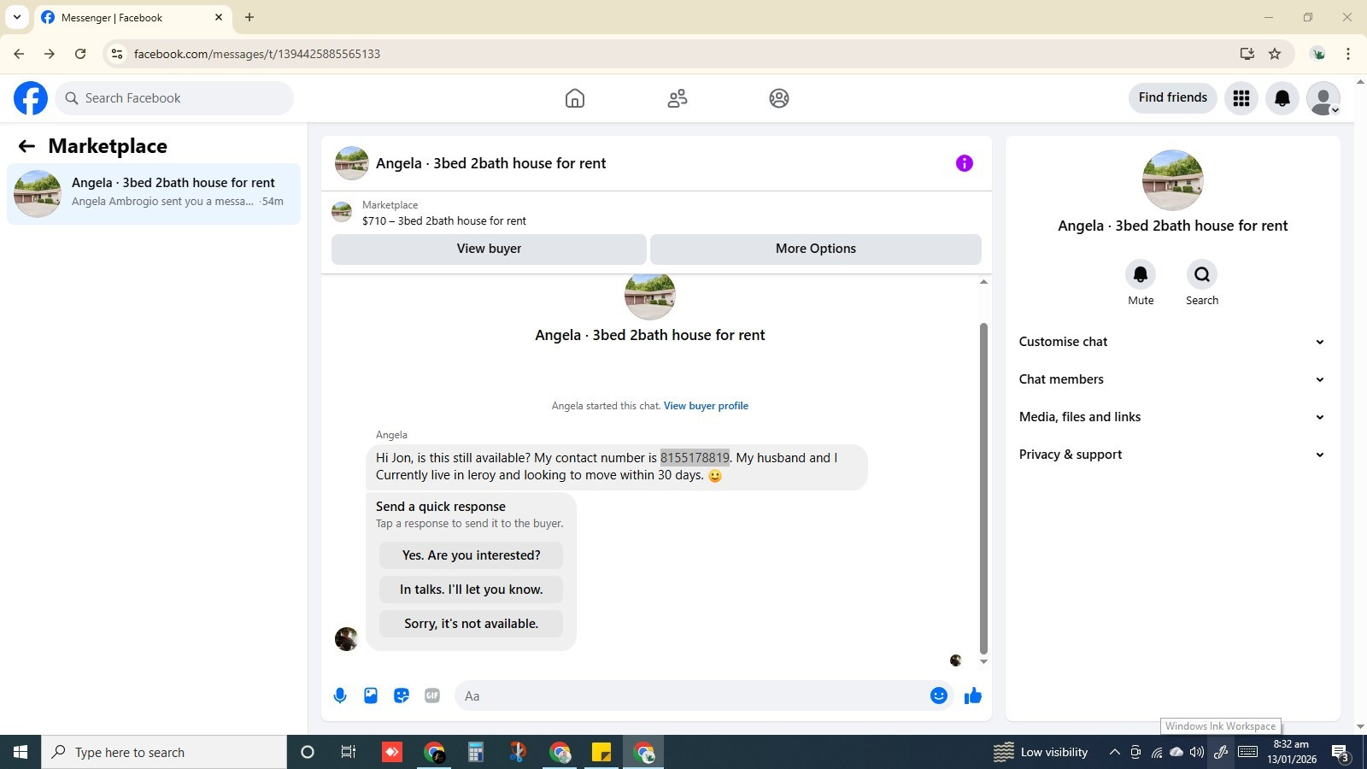Install app icon in address bar

[x=1247, y=54]
